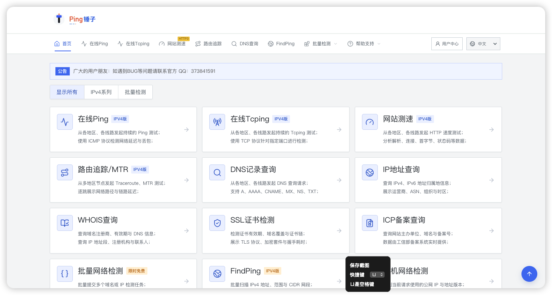
Task: Click the antenna icon on 在线Tcping card
Action: click(x=217, y=122)
